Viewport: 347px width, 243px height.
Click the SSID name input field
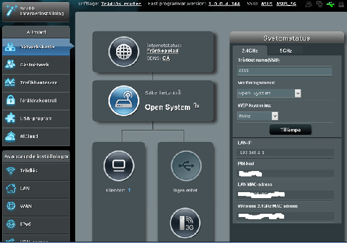[x=285, y=71]
